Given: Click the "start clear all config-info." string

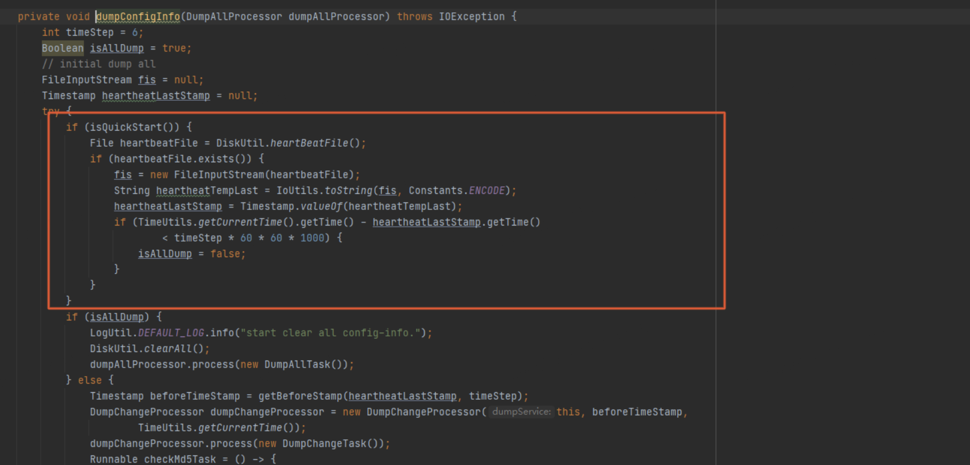Looking at the screenshot, I should [330, 333].
